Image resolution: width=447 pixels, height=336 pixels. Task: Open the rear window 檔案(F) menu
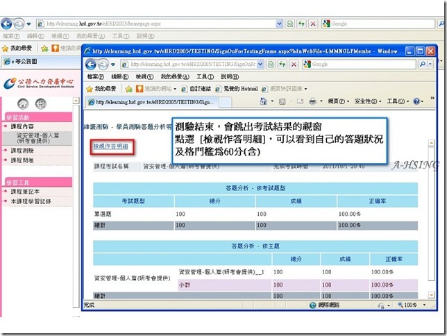click(x=11, y=36)
